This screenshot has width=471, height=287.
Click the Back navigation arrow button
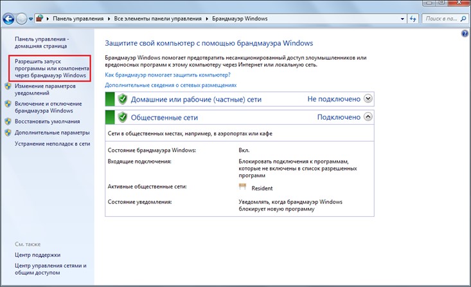(9, 19)
